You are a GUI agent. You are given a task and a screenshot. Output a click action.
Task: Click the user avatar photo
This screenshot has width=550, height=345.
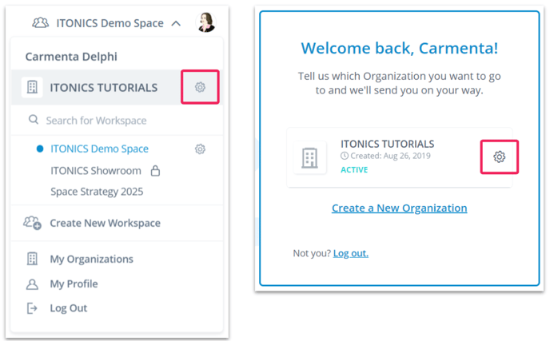point(206,22)
